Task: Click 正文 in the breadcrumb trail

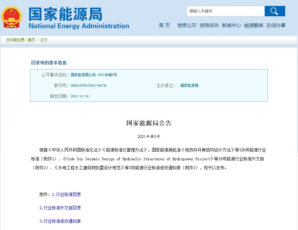Action: click(x=44, y=40)
